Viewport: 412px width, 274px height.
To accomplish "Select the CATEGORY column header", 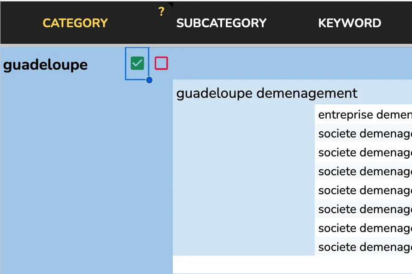I will tap(75, 23).
